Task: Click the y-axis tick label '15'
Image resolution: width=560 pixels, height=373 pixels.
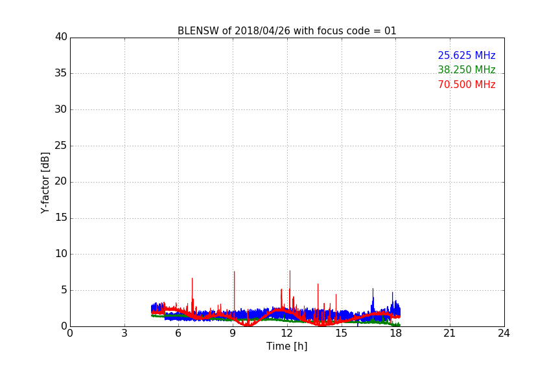Action: tap(61, 218)
